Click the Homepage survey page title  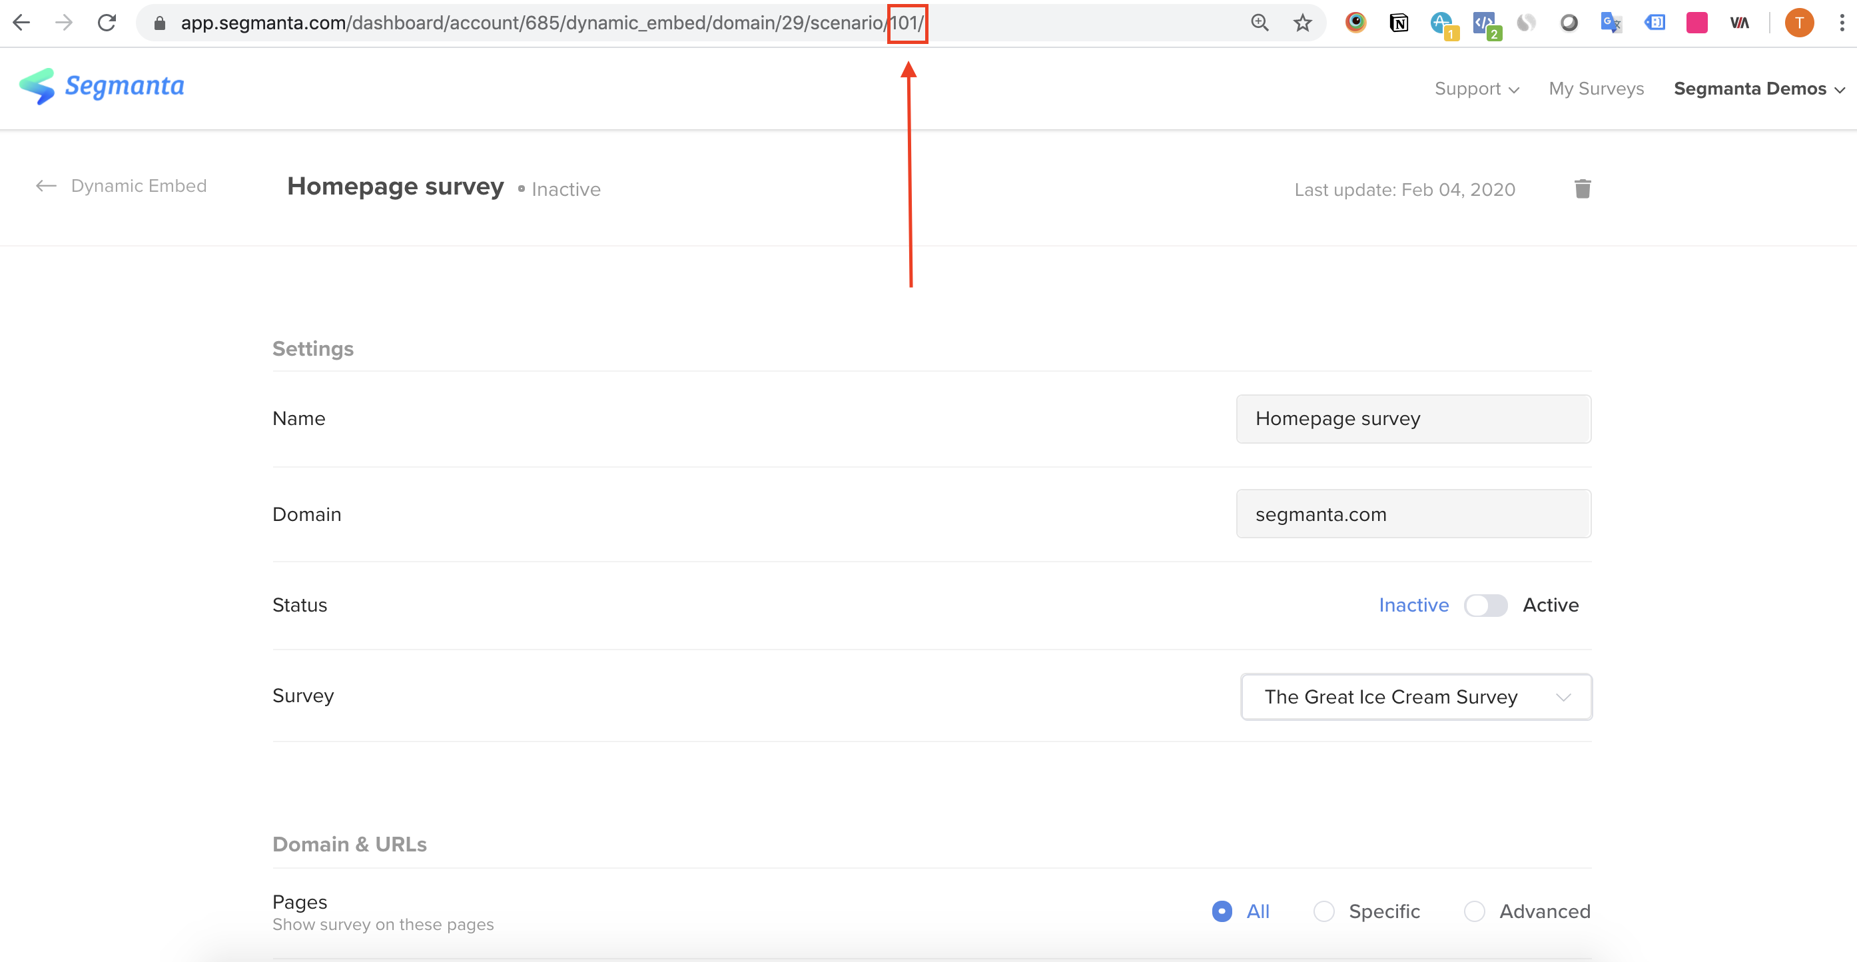395,187
